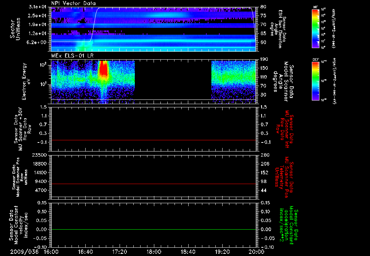Click the red 'MU Scanner Inh Raw Data' label

tap(285, 129)
